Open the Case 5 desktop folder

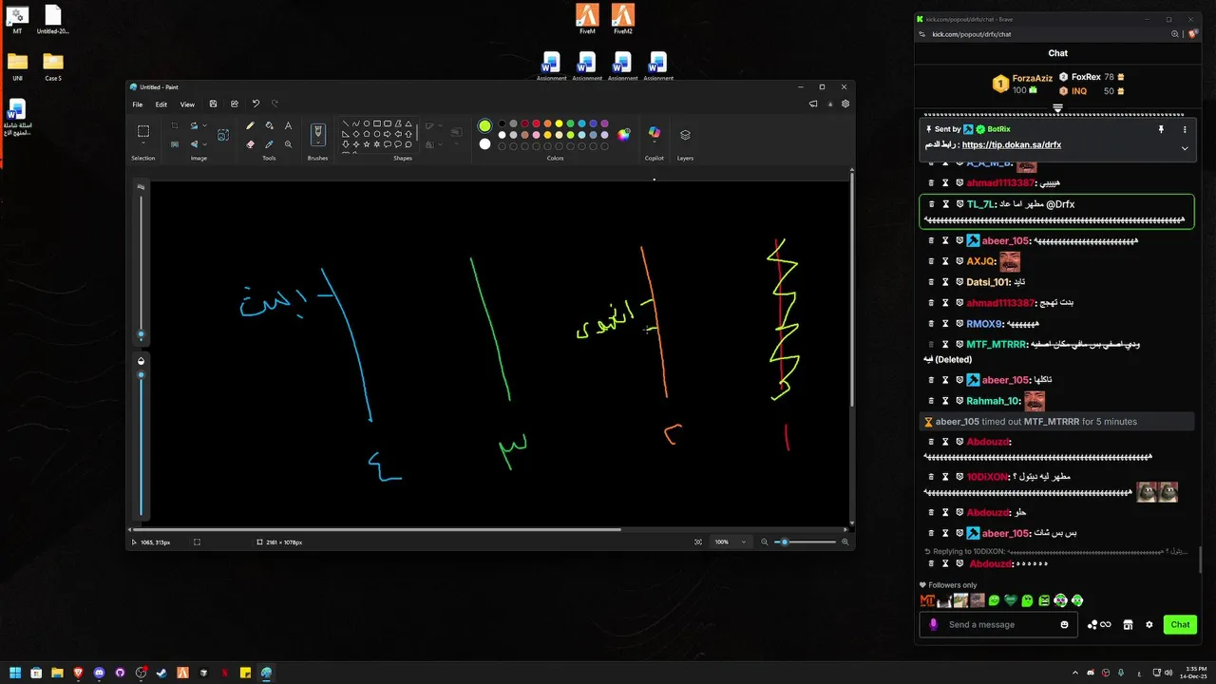coord(53,66)
